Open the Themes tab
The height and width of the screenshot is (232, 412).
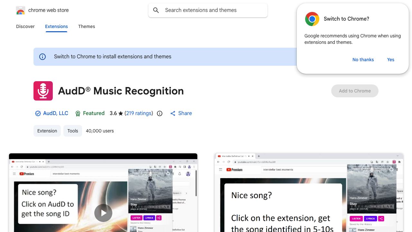coord(87,26)
